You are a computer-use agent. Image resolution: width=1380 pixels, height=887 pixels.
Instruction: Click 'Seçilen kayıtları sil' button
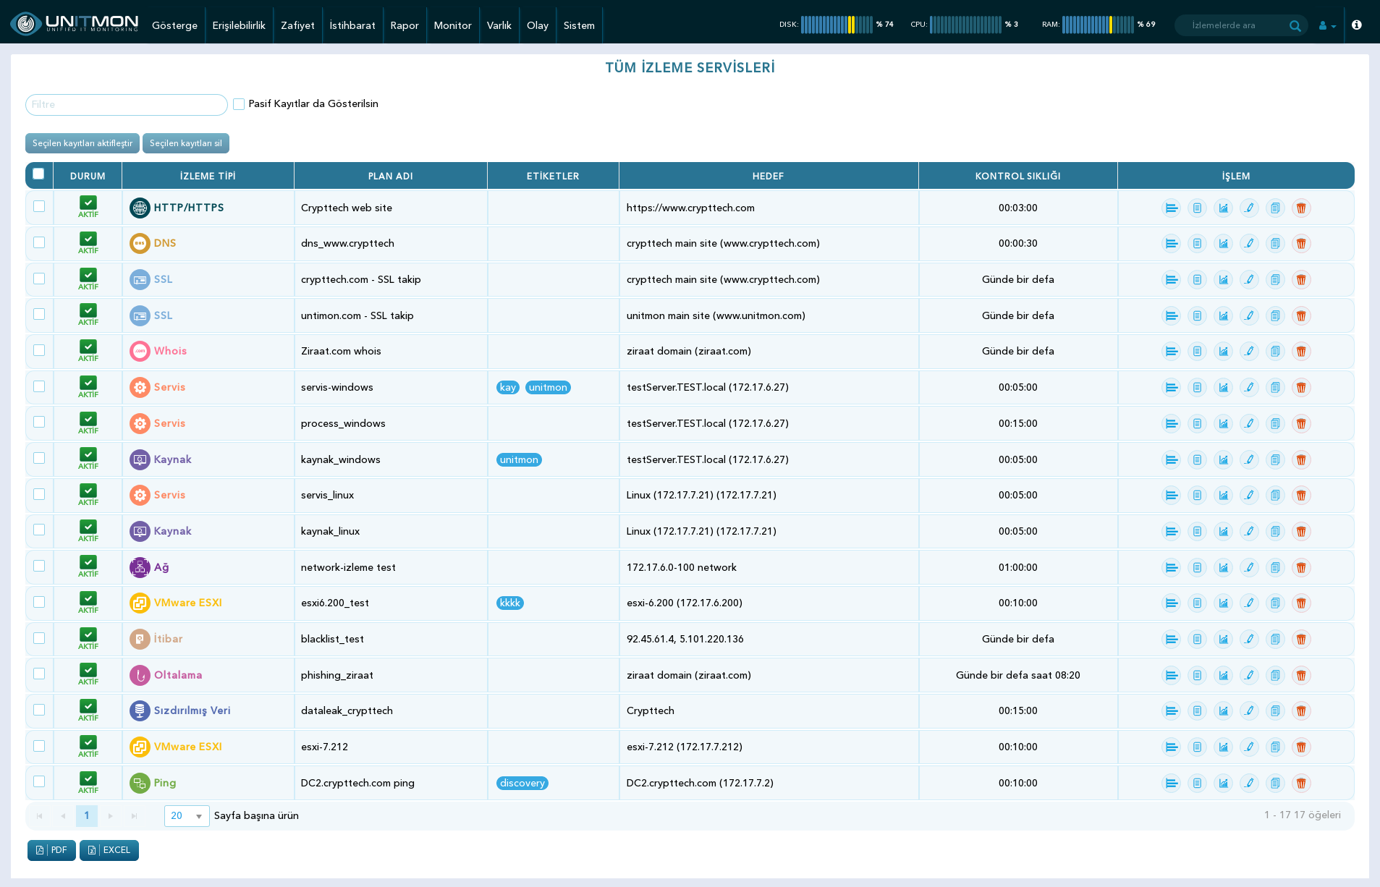(x=186, y=143)
